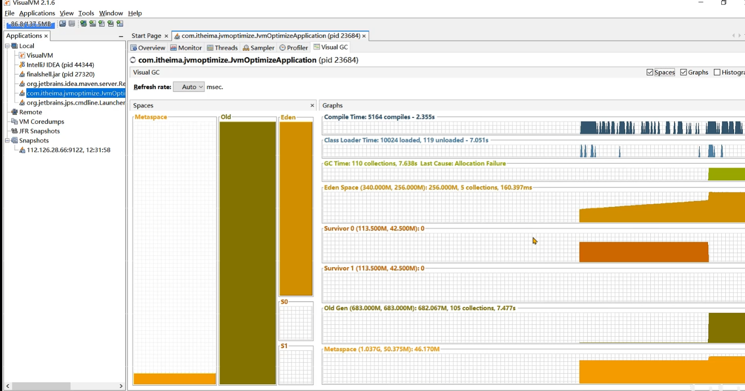Screen dimensions: 745x391
Task: Open the View menu
Action: click(66, 13)
